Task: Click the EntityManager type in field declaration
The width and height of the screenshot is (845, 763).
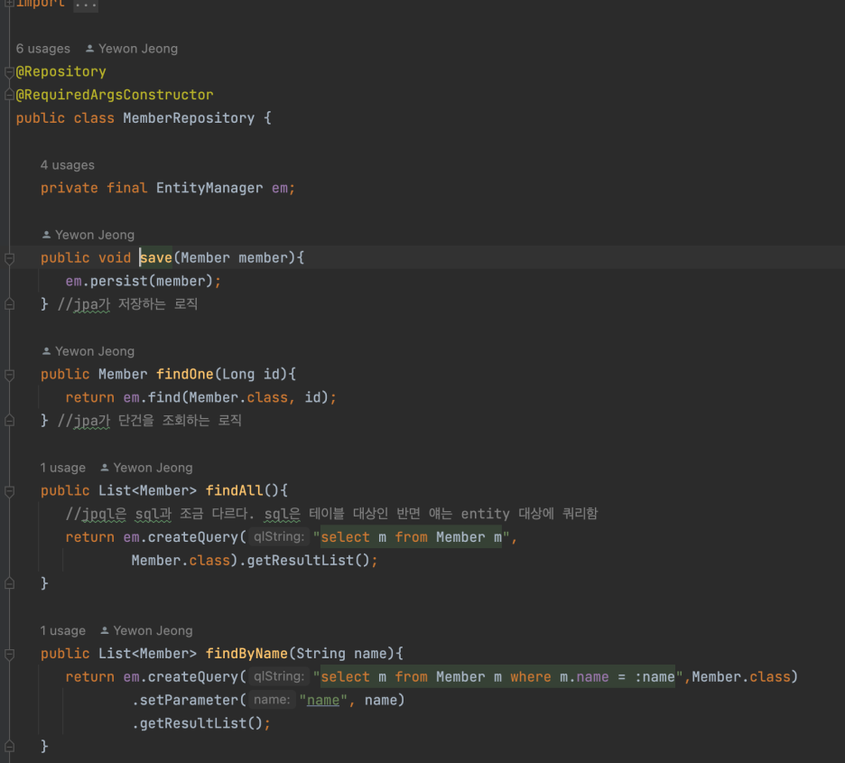Action: (x=209, y=188)
